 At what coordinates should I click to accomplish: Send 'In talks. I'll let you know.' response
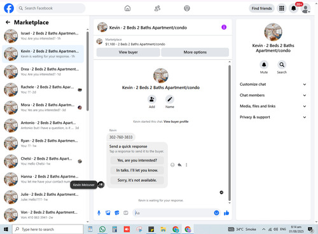tap(137, 170)
